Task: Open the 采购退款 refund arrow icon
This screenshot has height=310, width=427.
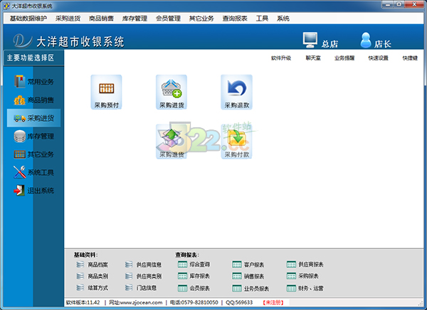Action: (x=236, y=92)
